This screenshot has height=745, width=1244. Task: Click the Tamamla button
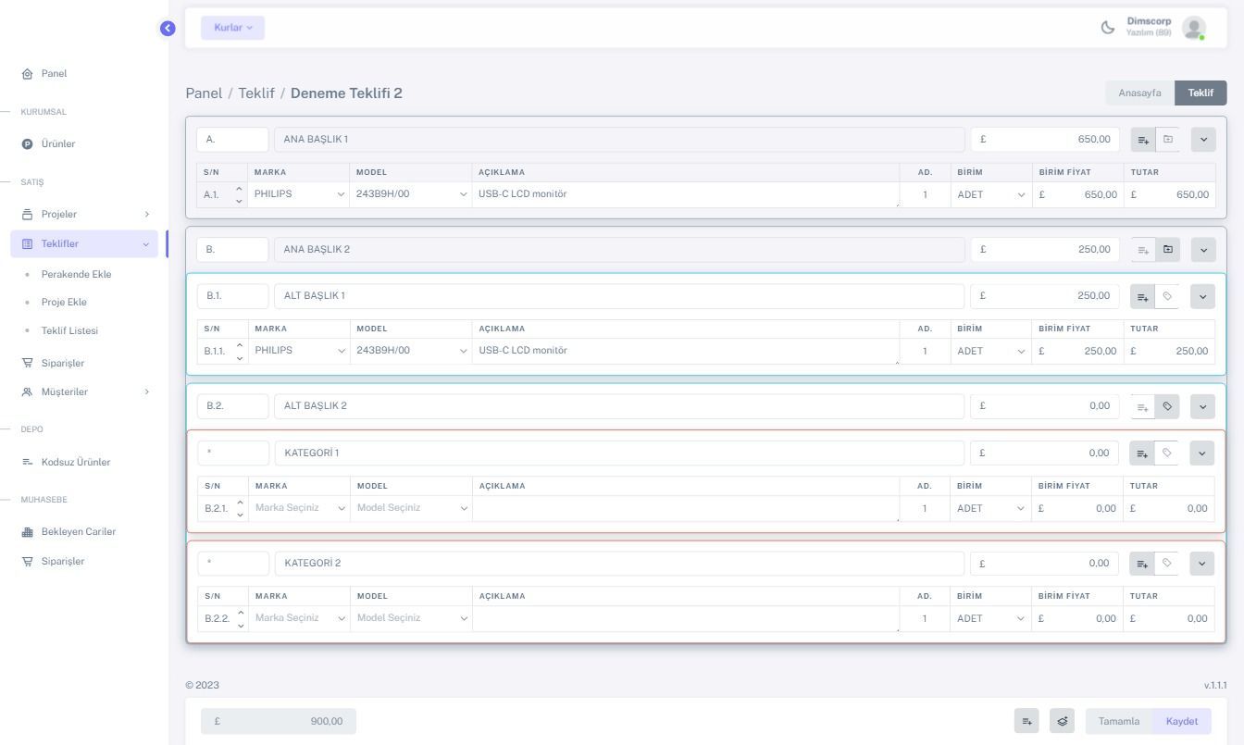tap(1118, 721)
